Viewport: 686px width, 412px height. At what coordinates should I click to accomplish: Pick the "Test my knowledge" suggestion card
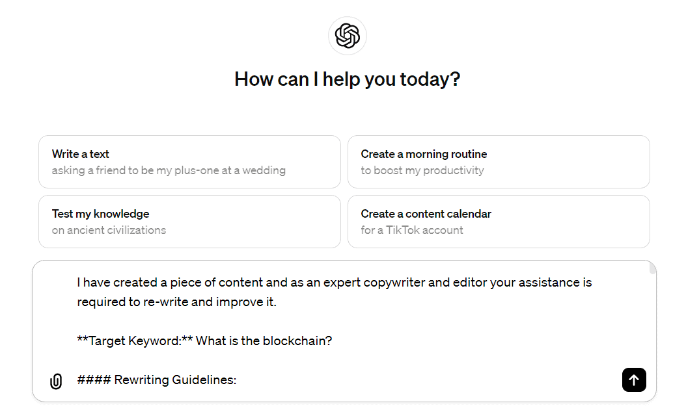pos(189,222)
